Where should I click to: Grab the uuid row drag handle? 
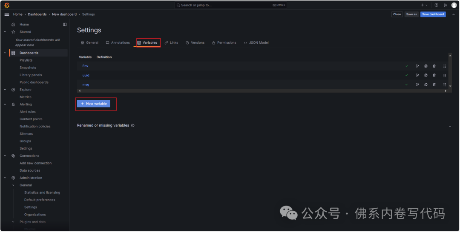pyautogui.click(x=444, y=76)
